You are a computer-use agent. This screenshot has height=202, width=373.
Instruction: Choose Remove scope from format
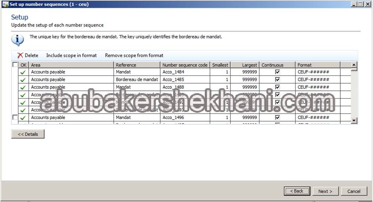point(134,55)
